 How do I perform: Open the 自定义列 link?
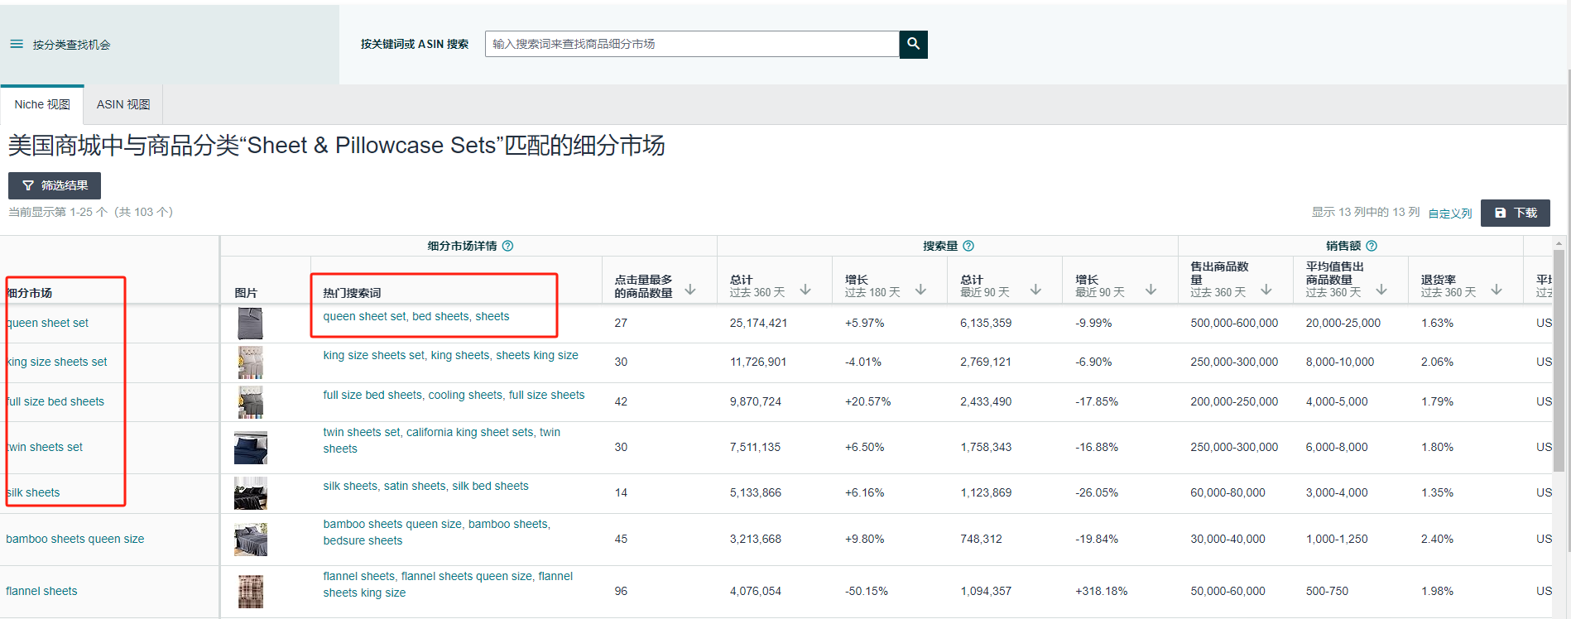pyautogui.click(x=1450, y=214)
